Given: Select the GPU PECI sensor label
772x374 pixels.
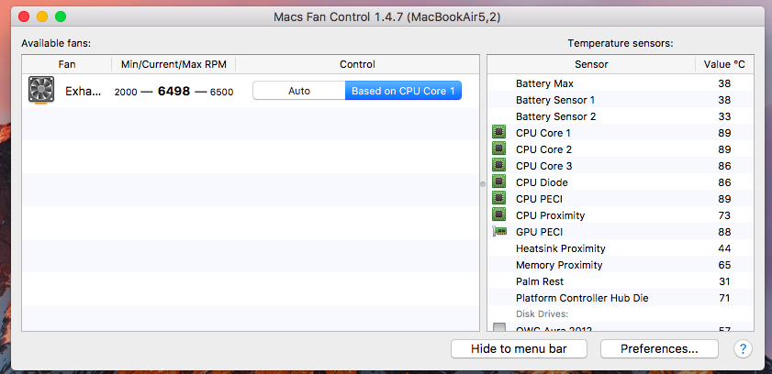Looking at the screenshot, I should click(x=539, y=232).
